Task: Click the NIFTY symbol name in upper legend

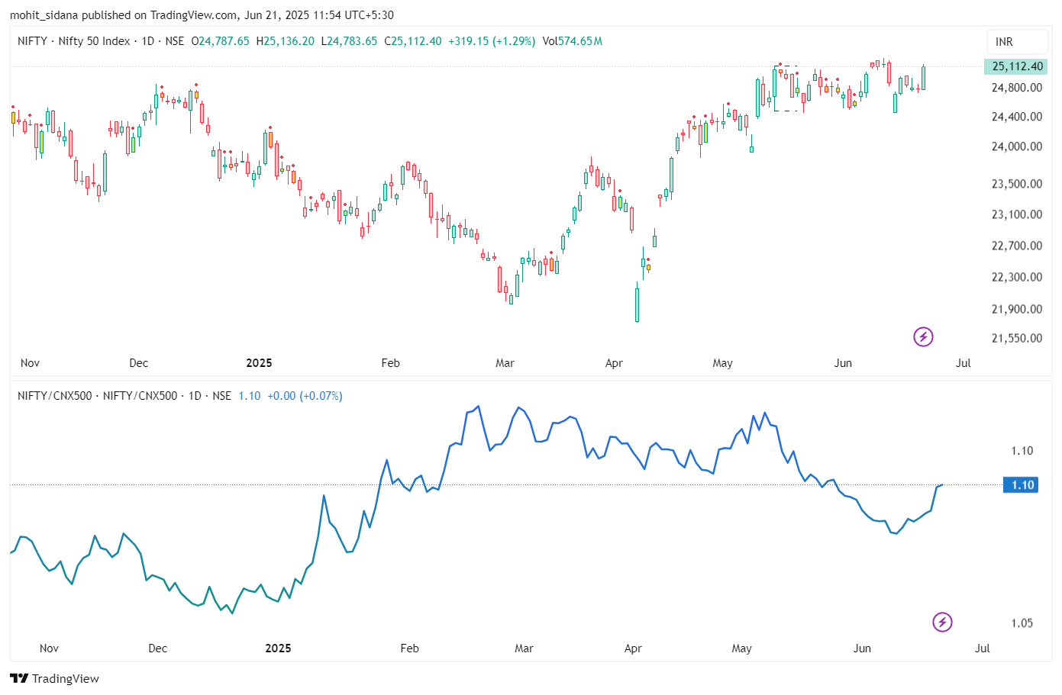Action: pyautogui.click(x=32, y=41)
